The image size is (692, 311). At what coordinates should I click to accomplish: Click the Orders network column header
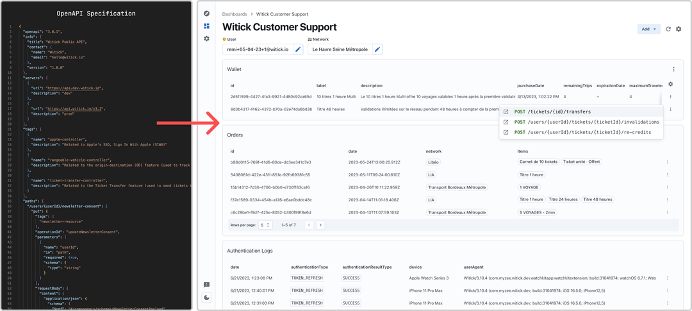click(434, 151)
